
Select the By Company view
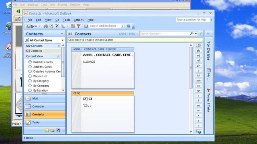coord(39,86)
